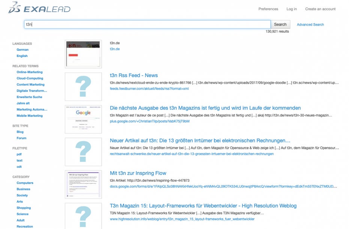Open the Inspring Flow form thumbnail
Screen dimensions: 349x229
(83, 184)
